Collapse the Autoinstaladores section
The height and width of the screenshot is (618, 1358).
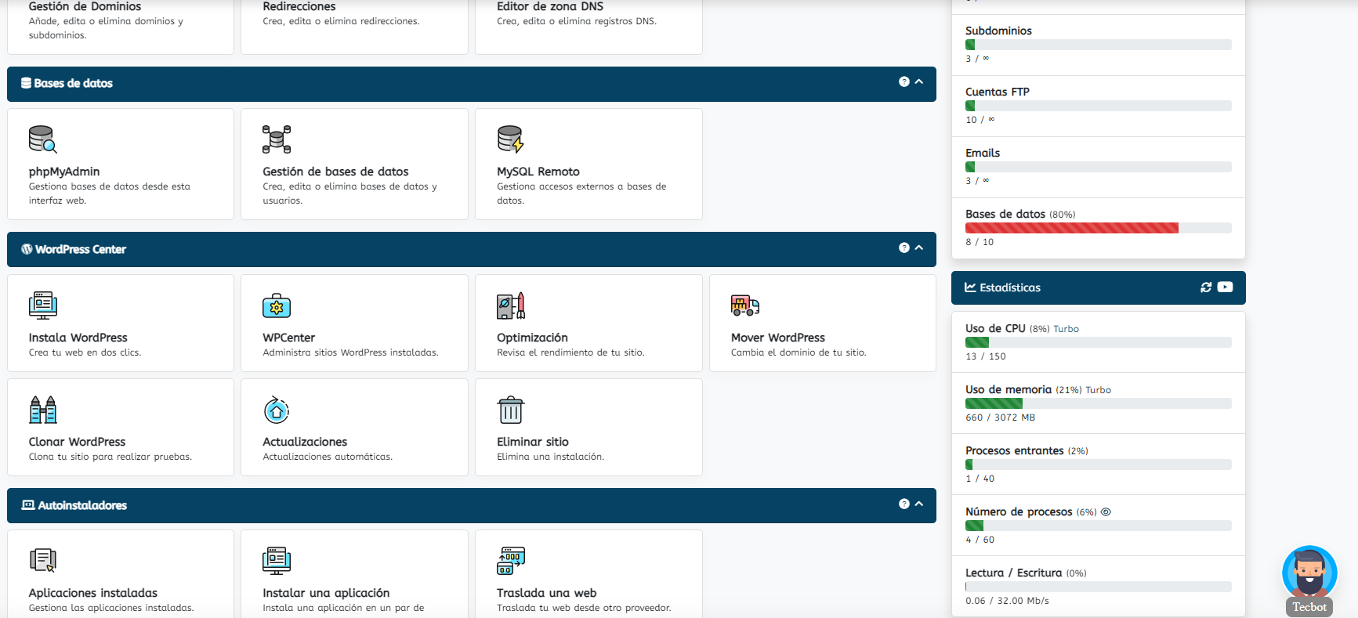(x=919, y=504)
